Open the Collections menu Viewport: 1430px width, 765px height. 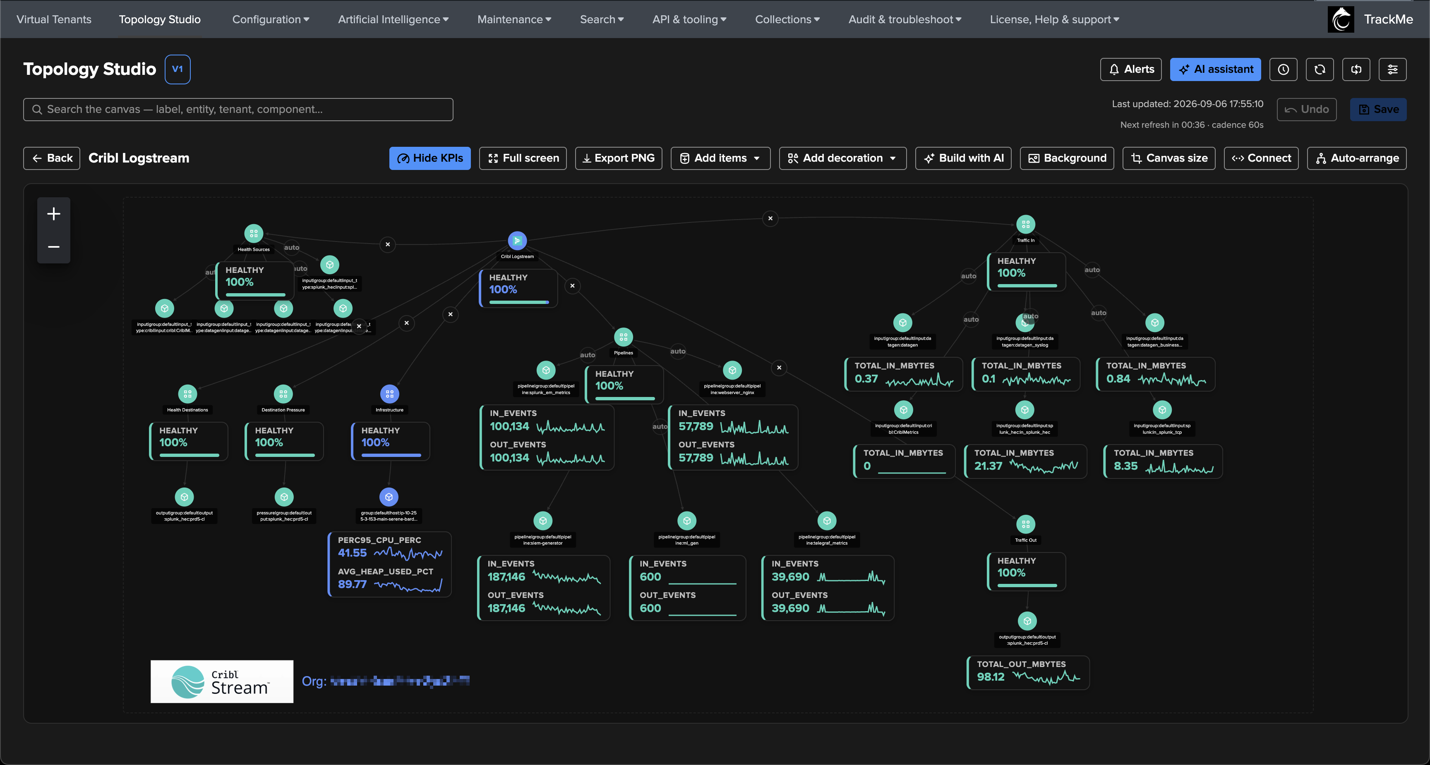click(787, 19)
